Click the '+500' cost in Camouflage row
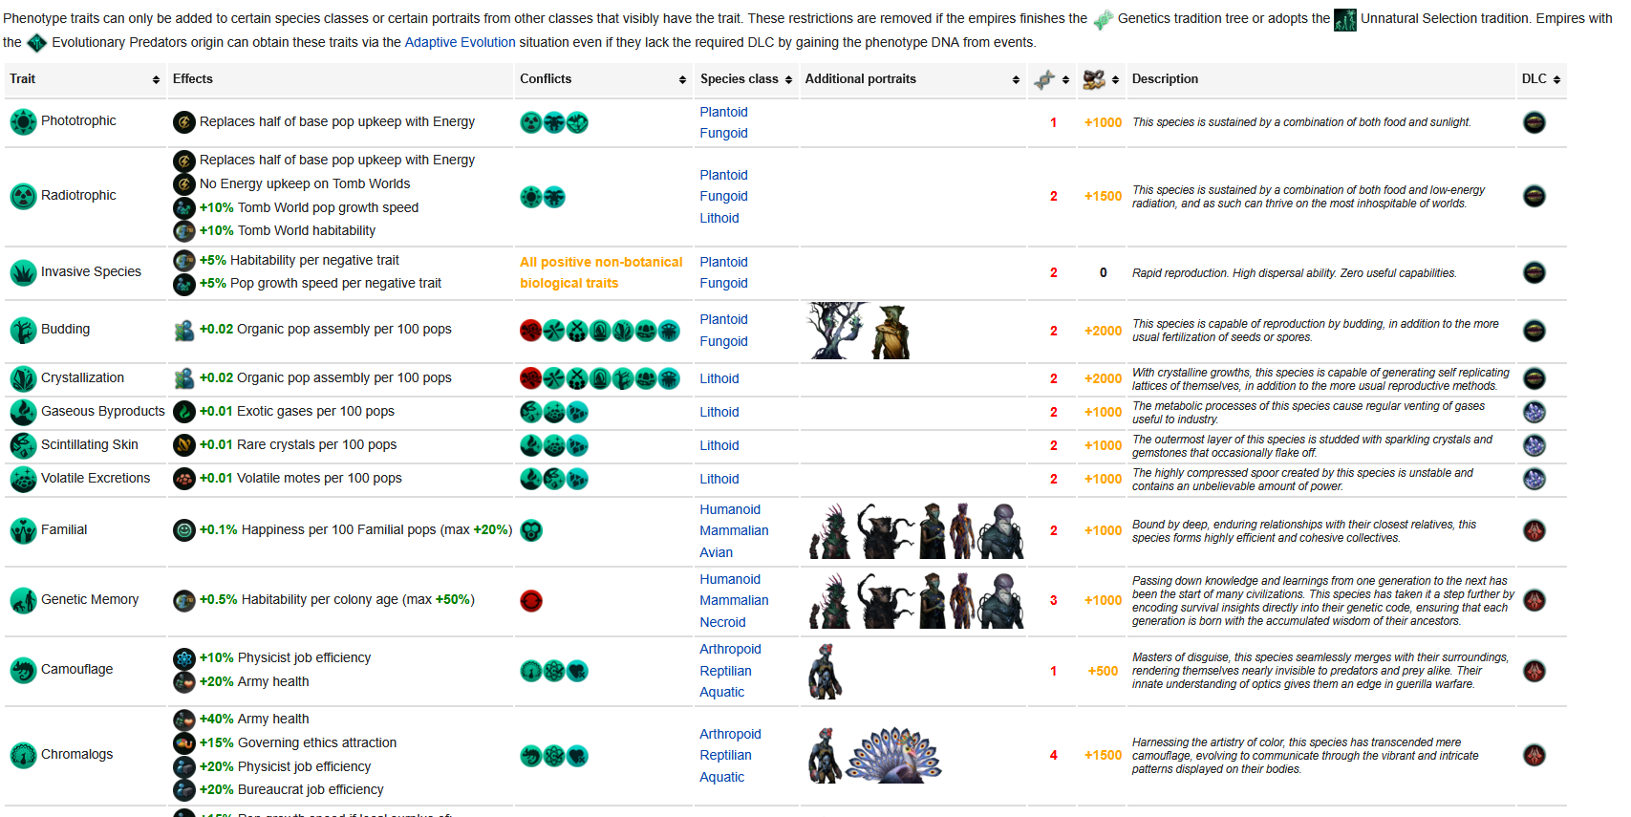The width and height of the screenshot is (1631, 817). [x=1103, y=671]
